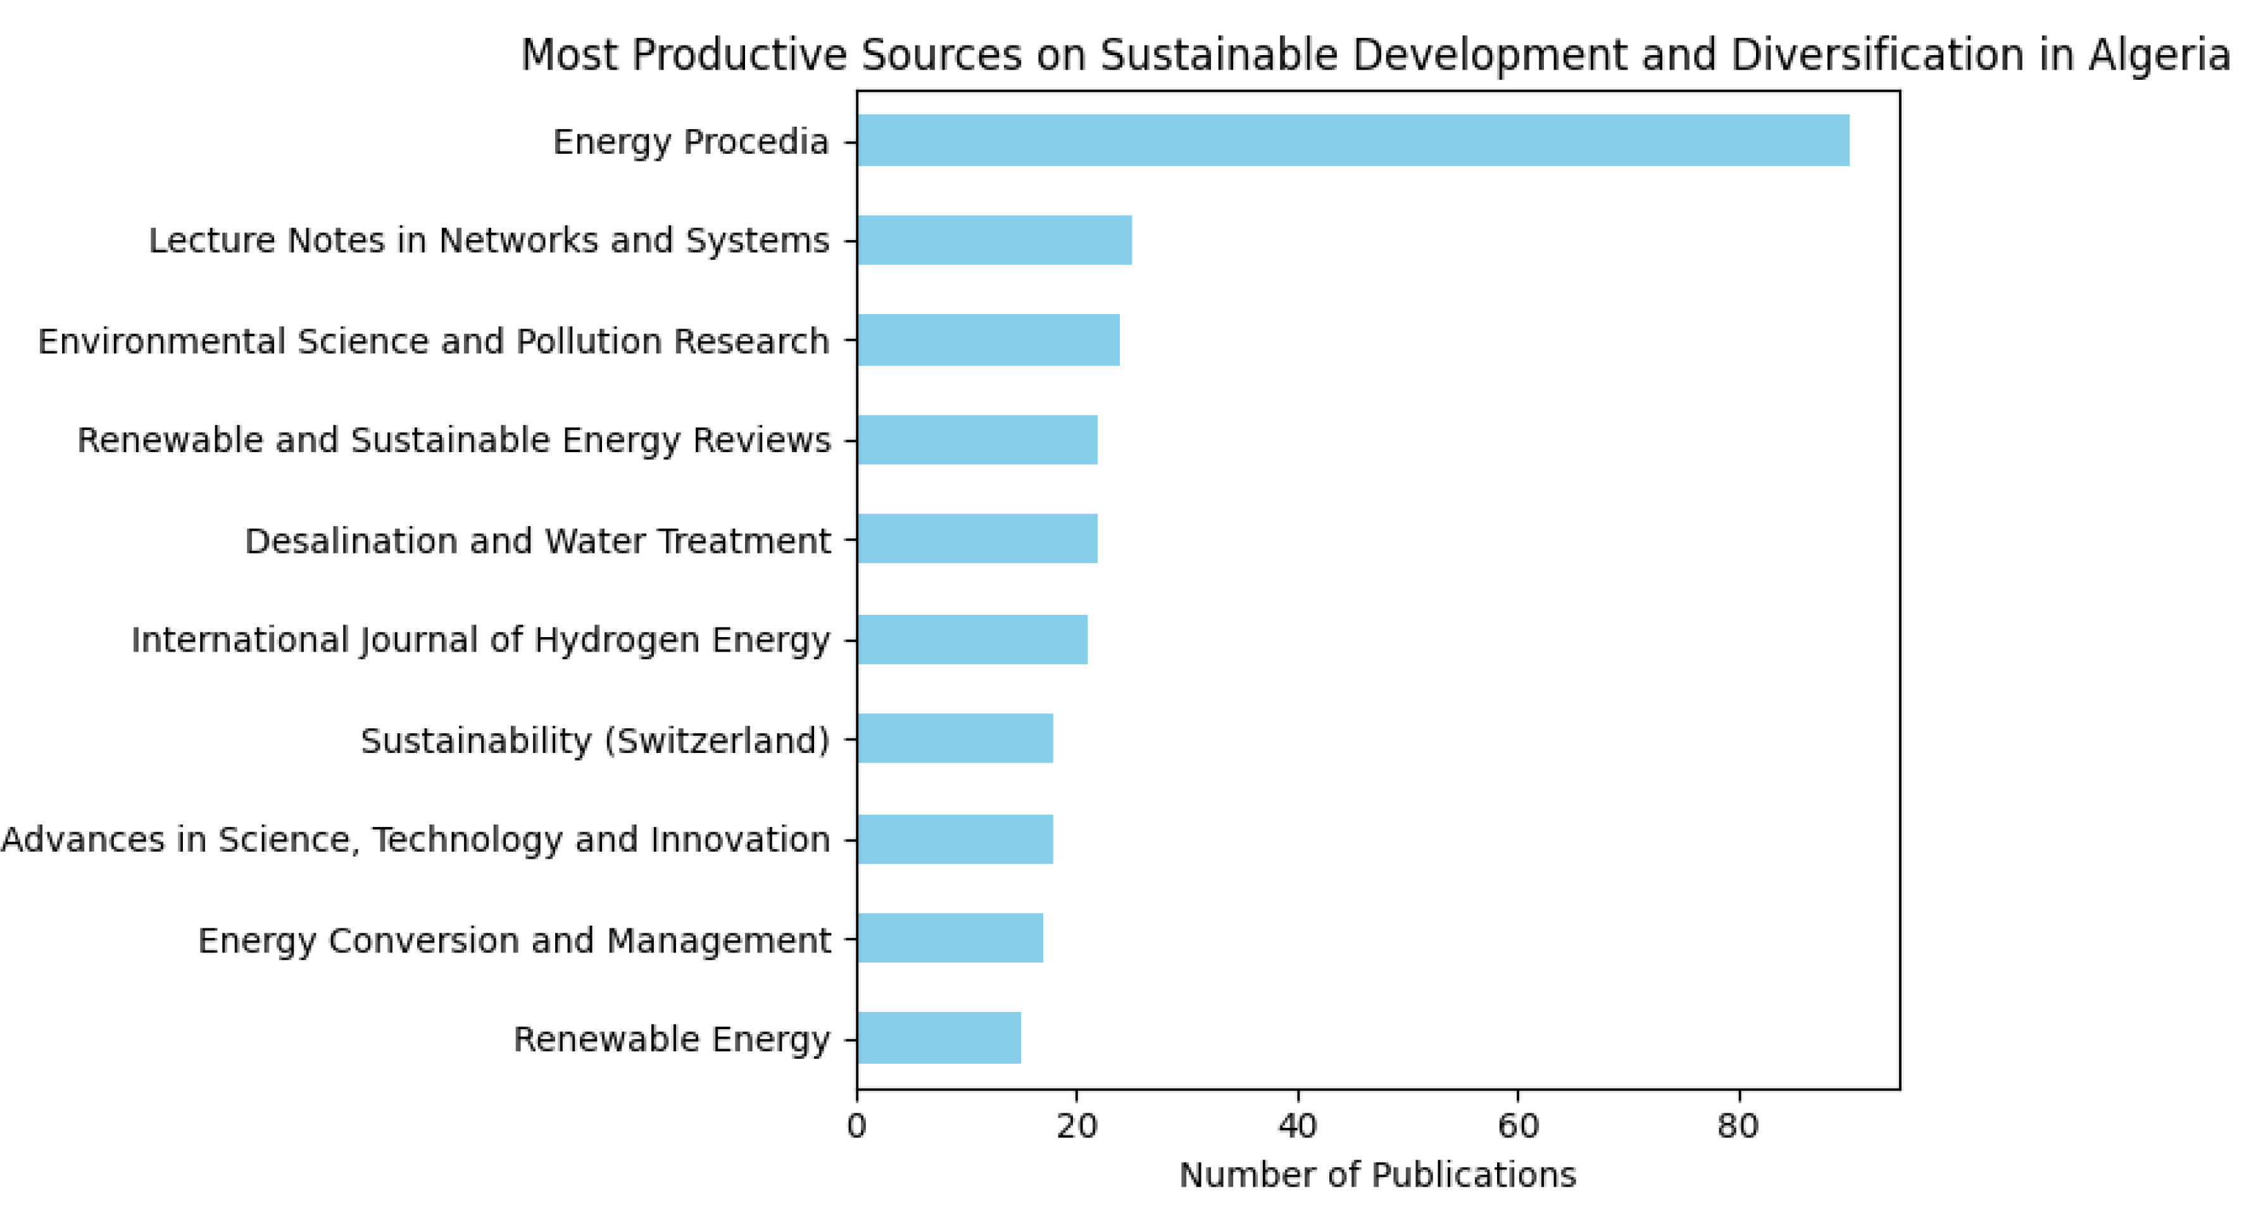The image size is (2251, 1207).
Task: Click the Energy Procedia axis label
Action: tap(691, 142)
